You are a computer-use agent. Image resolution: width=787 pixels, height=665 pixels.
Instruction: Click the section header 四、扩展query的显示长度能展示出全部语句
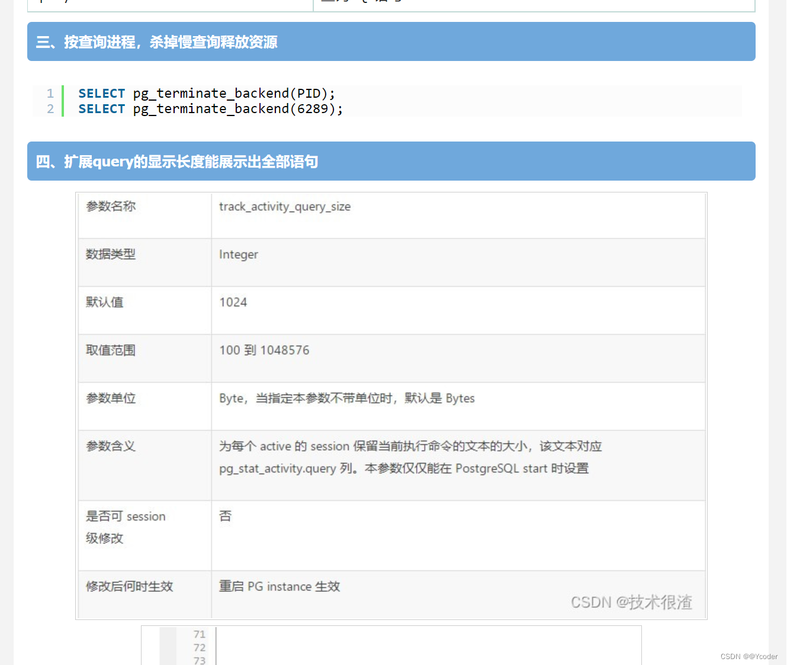click(176, 161)
